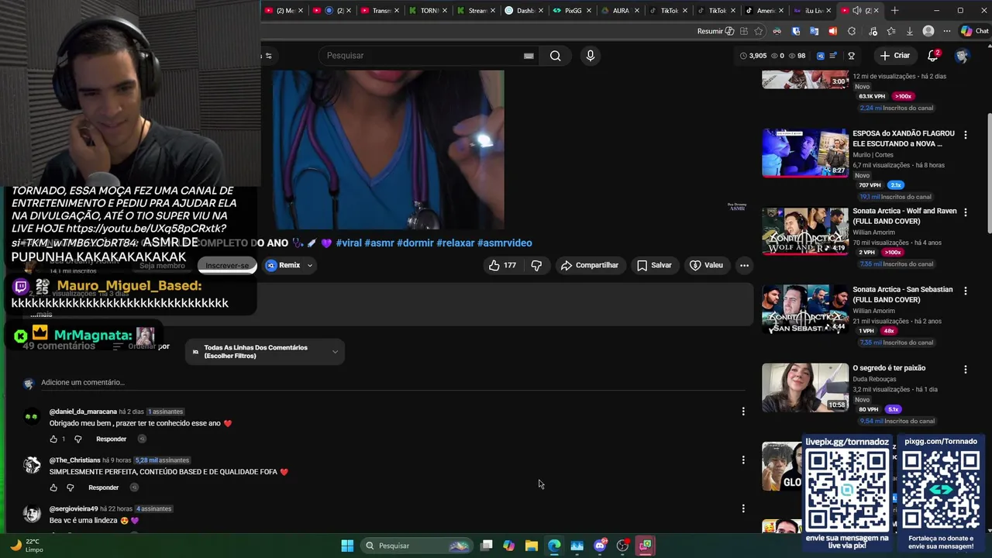Mute the playing YouTube tab via speaker icon
The image size is (992, 558).
pyautogui.click(x=857, y=11)
